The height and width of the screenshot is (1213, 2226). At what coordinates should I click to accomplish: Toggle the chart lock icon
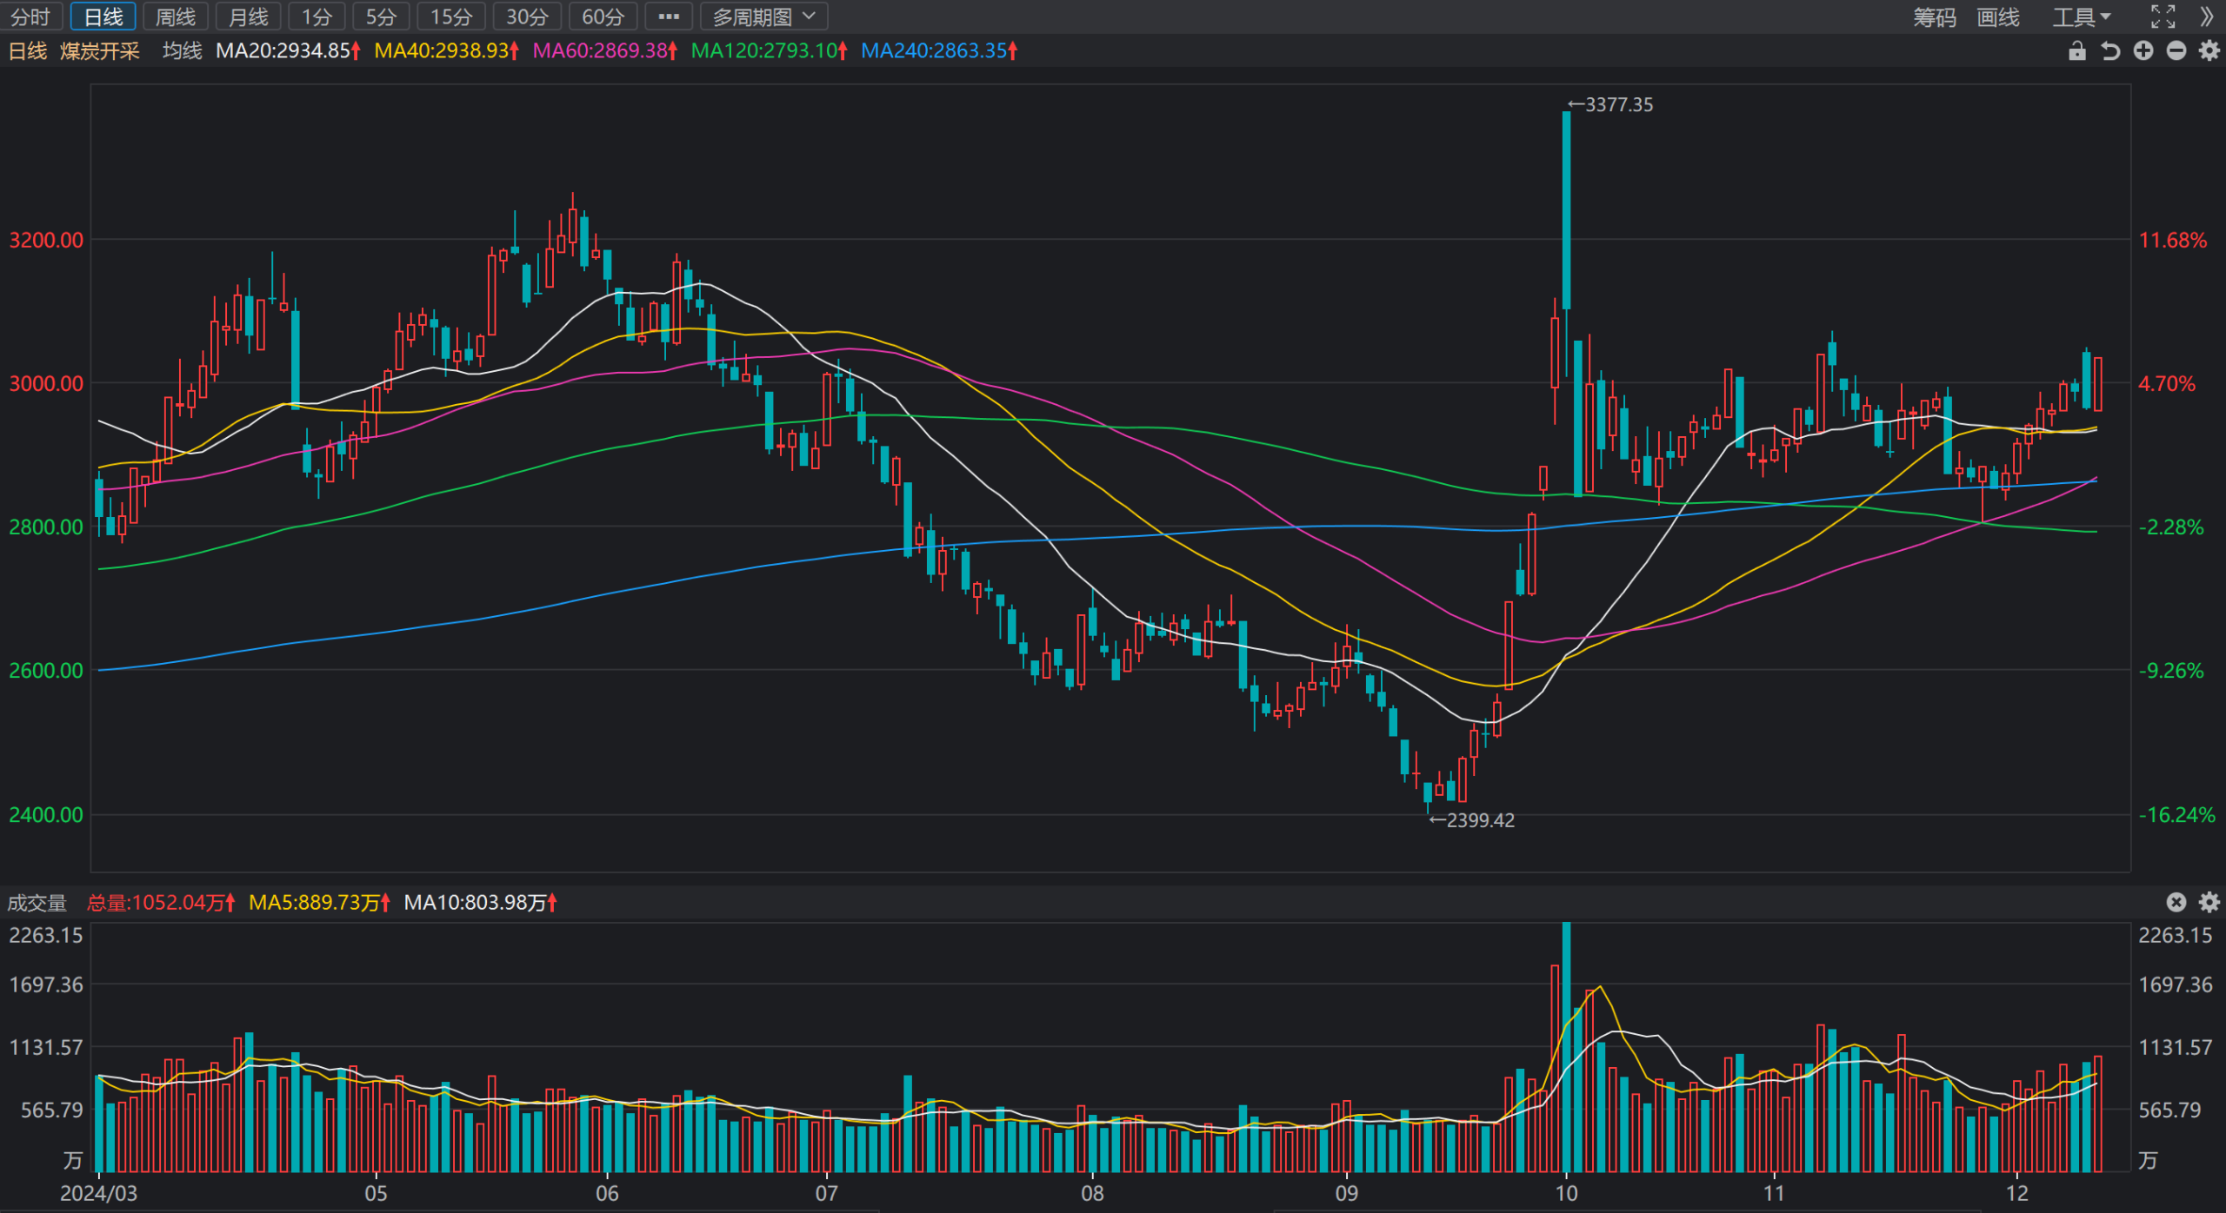2077,51
